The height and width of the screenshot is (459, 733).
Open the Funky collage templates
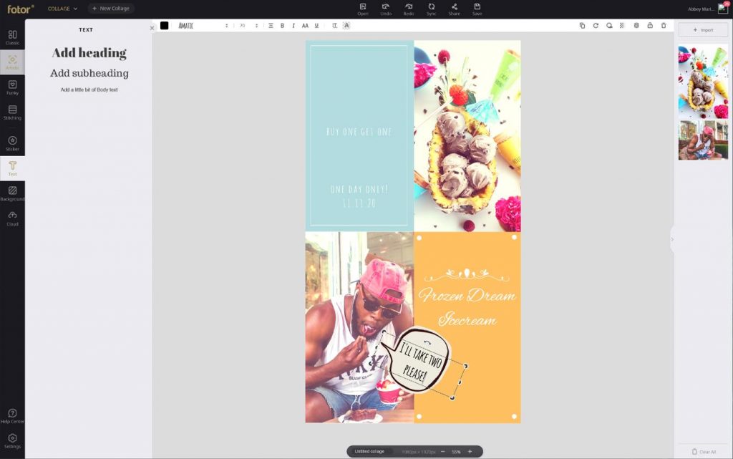click(x=12, y=87)
